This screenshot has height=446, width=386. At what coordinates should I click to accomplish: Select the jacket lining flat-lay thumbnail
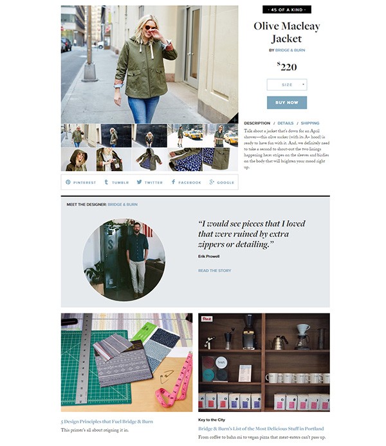tap(185, 160)
